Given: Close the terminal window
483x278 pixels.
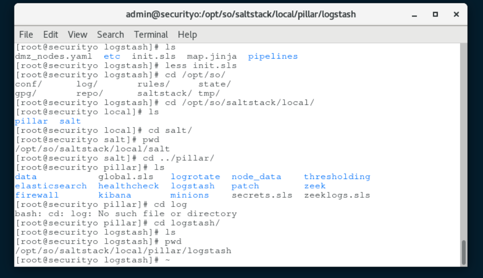Looking at the screenshot, I should coord(456,14).
